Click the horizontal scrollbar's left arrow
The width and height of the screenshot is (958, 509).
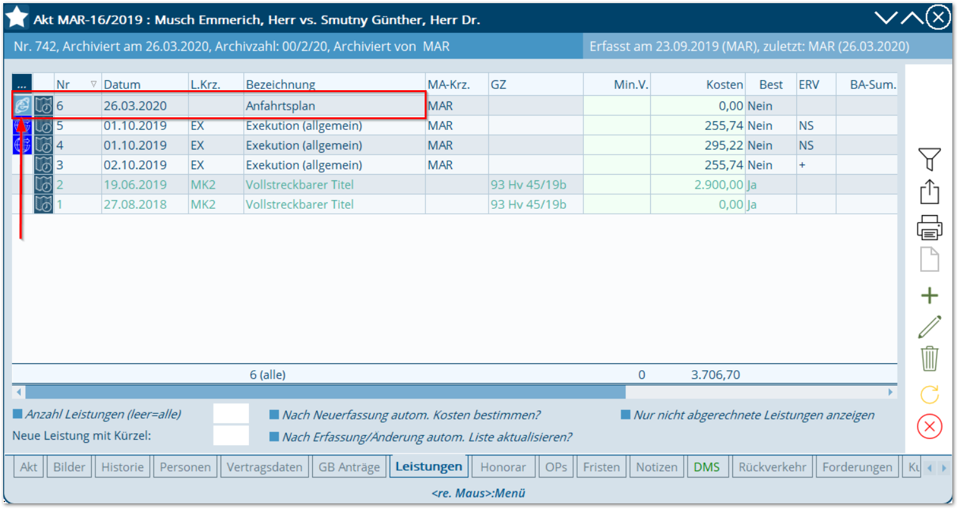tap(19, 392)
